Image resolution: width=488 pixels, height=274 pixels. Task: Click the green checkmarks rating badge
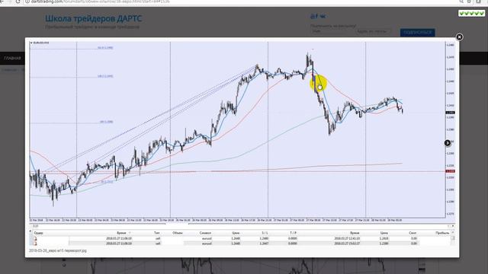tap(471, 14)
